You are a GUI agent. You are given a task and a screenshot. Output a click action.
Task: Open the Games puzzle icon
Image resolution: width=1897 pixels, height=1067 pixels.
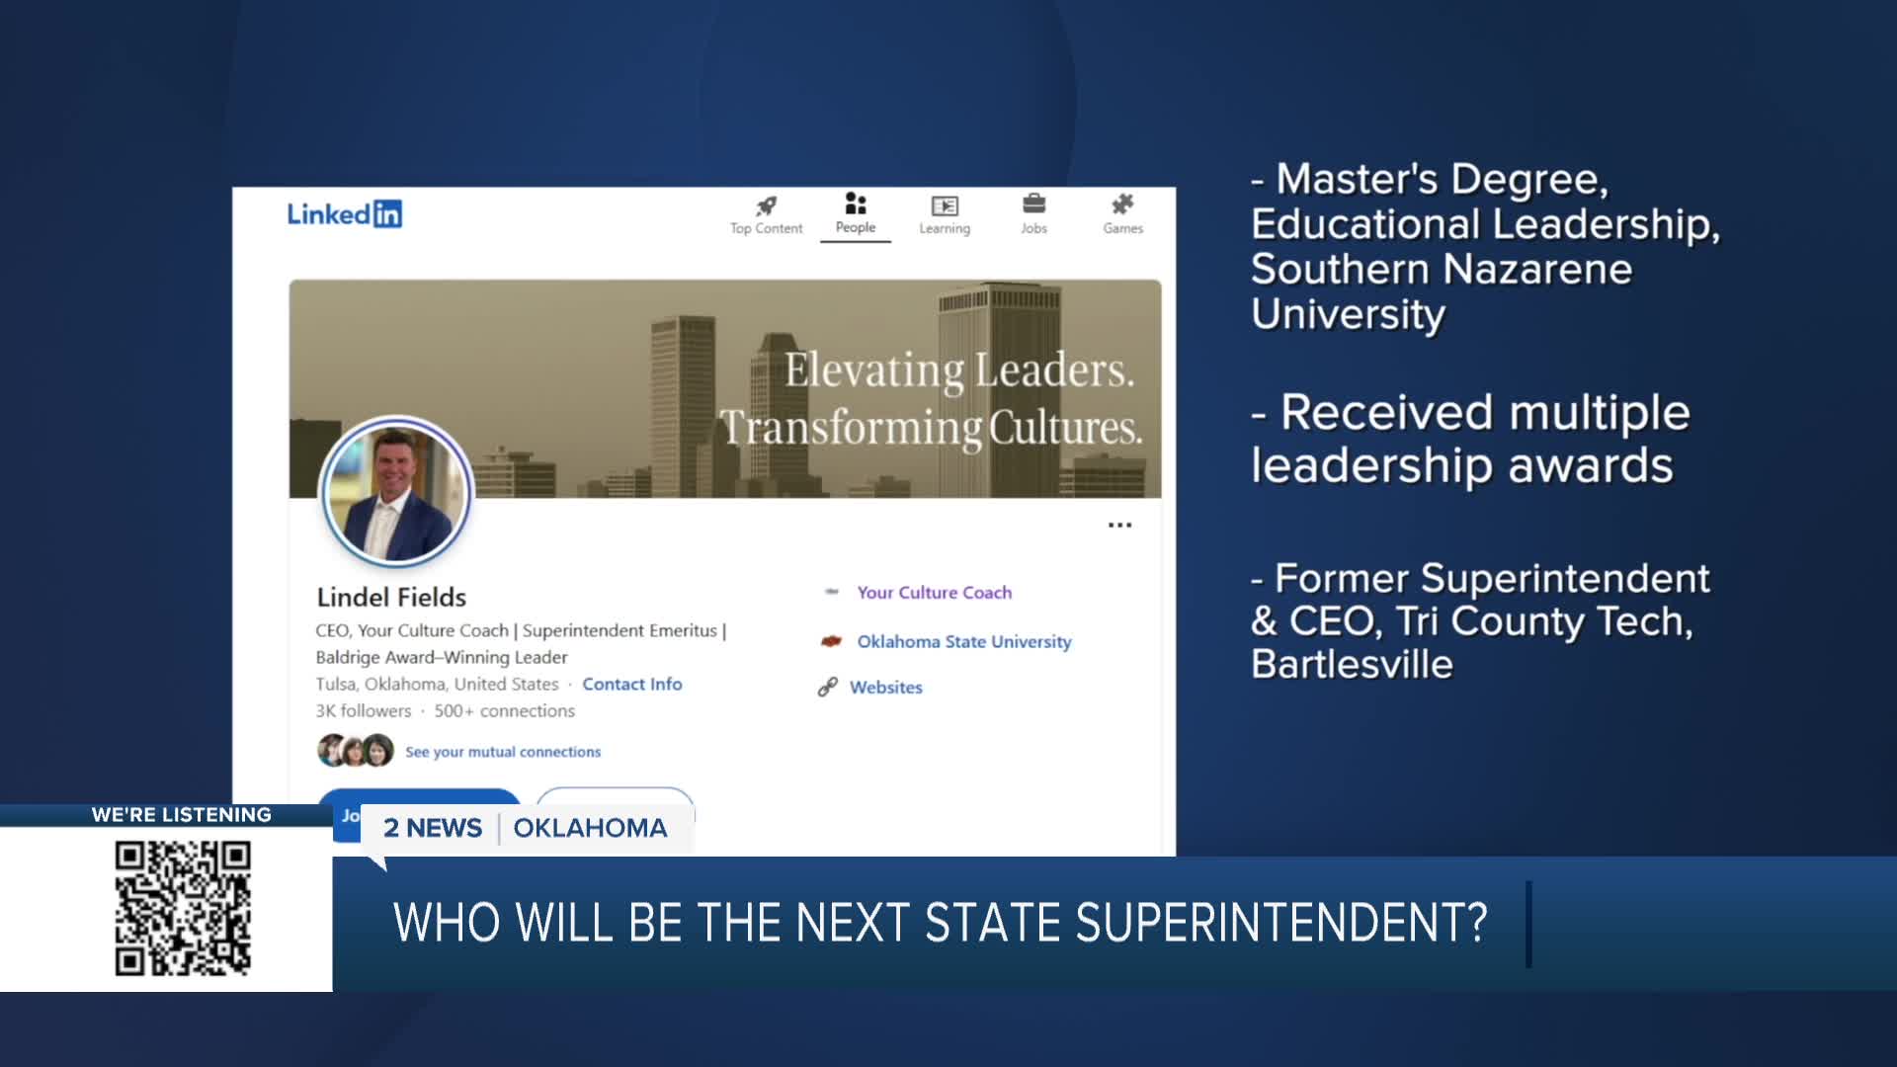[x=1122, y=205]
